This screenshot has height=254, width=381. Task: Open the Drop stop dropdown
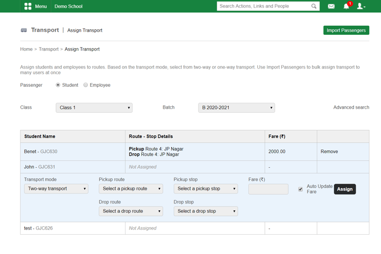205,211
